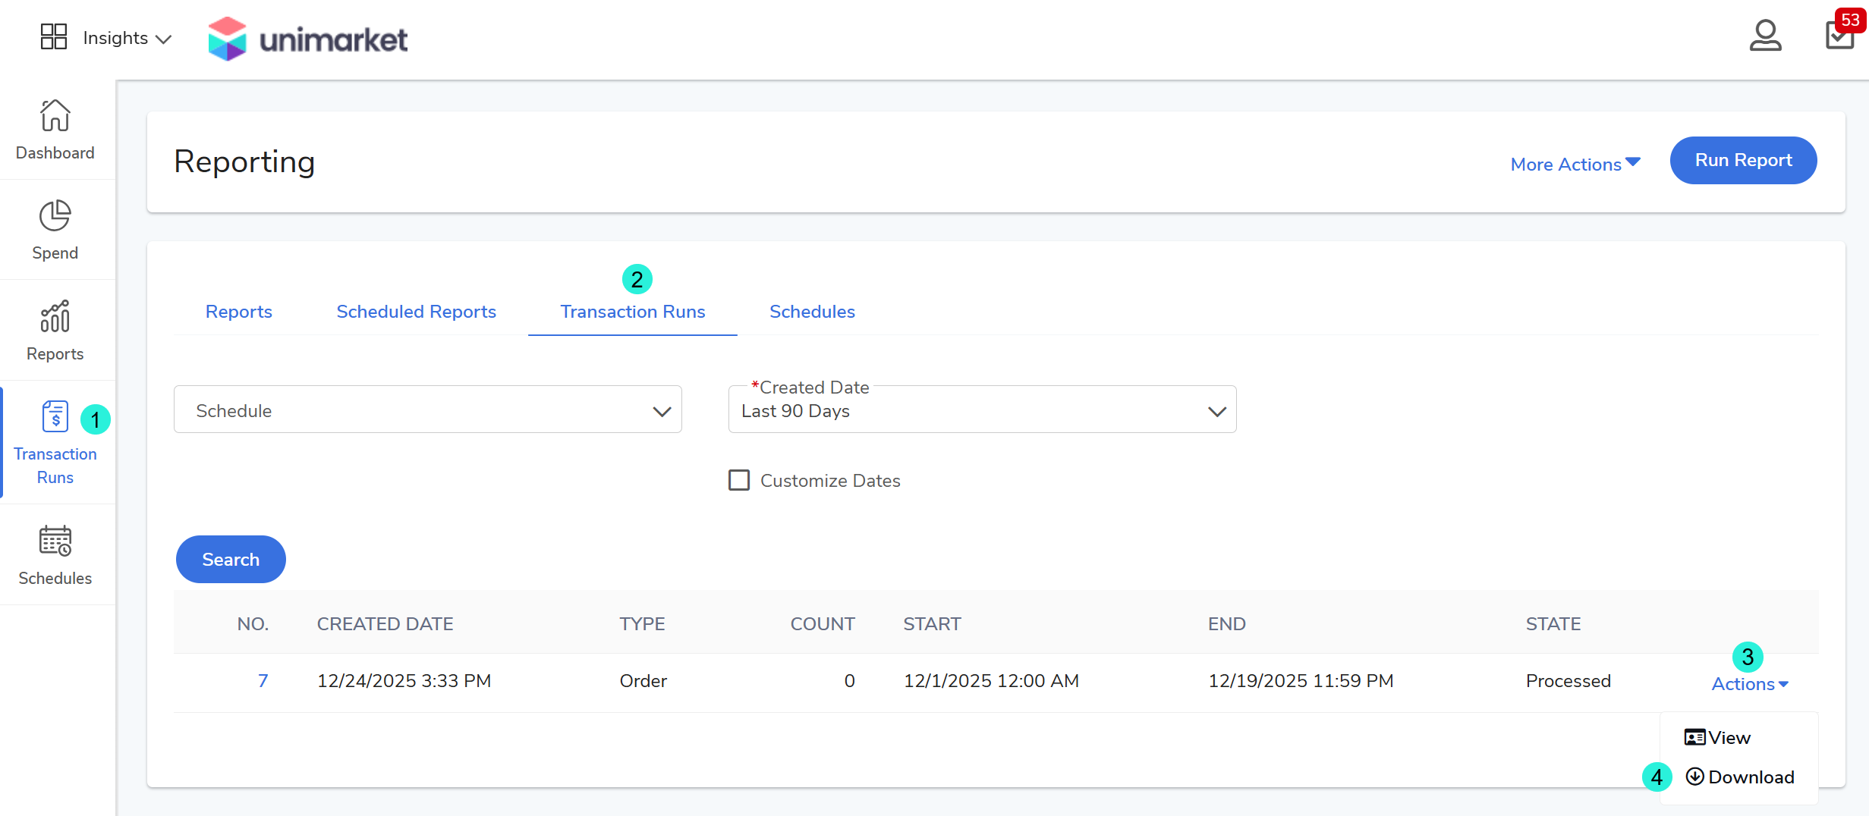This screenshot has width=1869, height=816.
Task: Click the Run Report button
Action: 1743,161
